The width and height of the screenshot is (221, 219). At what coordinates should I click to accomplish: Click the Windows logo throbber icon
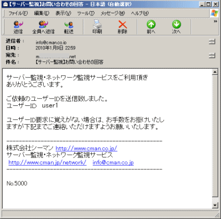point(214,13)
